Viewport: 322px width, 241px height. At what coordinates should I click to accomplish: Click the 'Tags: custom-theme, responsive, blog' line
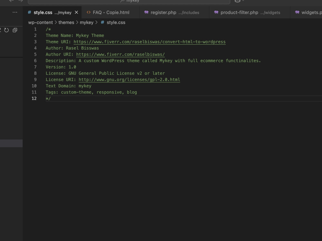[91, 92]
